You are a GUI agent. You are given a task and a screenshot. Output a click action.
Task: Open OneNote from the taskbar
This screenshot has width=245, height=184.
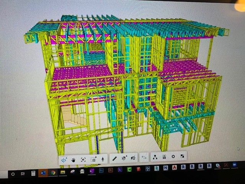pyautogui.click(x=91, y=171)
